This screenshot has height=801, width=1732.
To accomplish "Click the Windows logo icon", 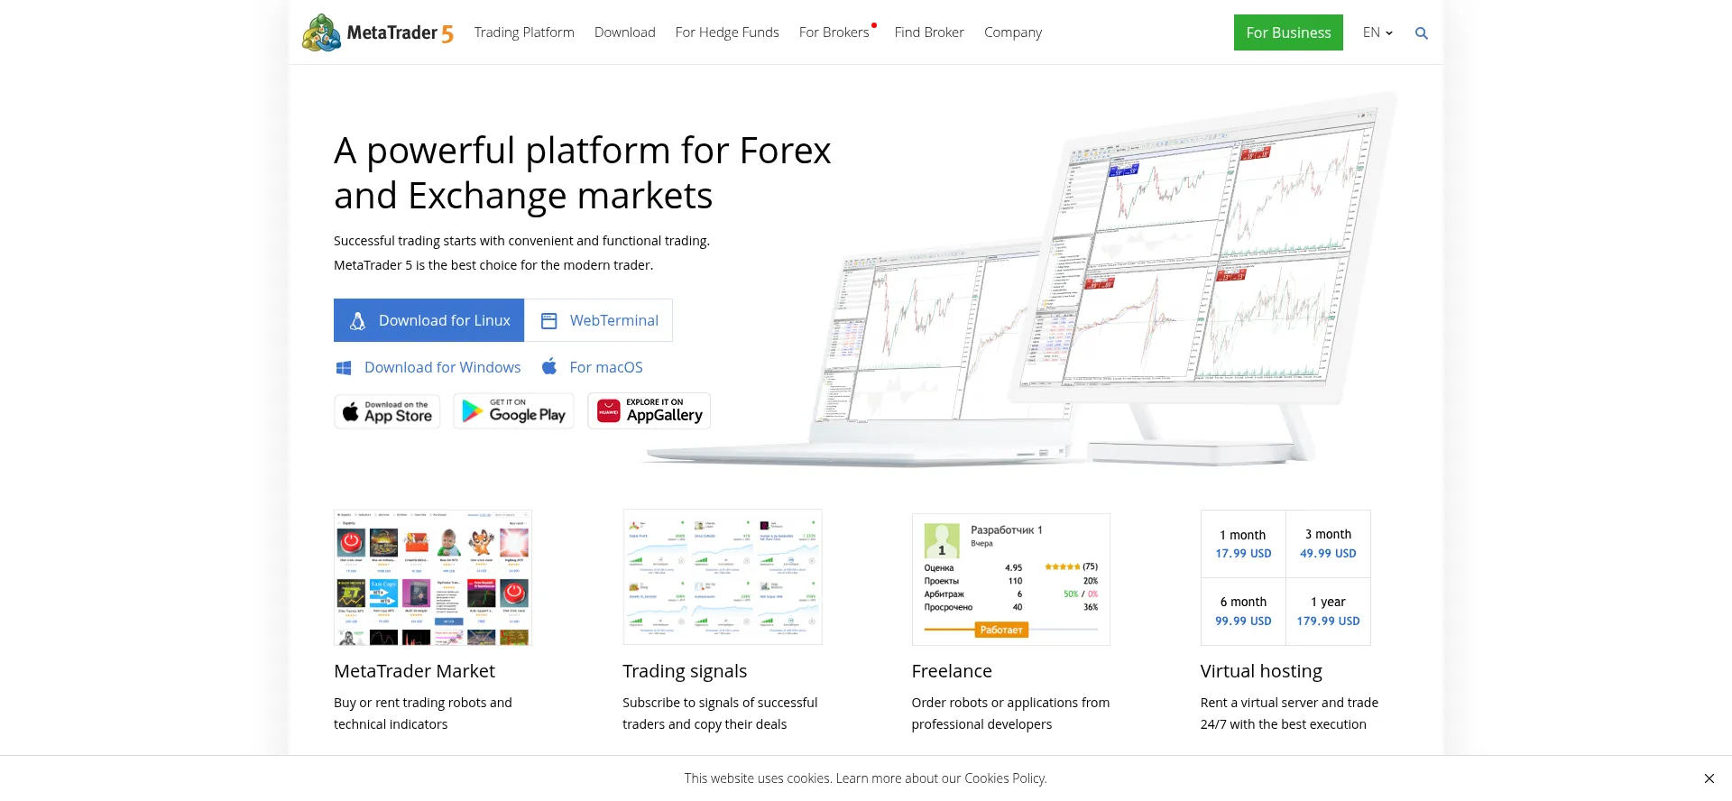I will [344, 367].
